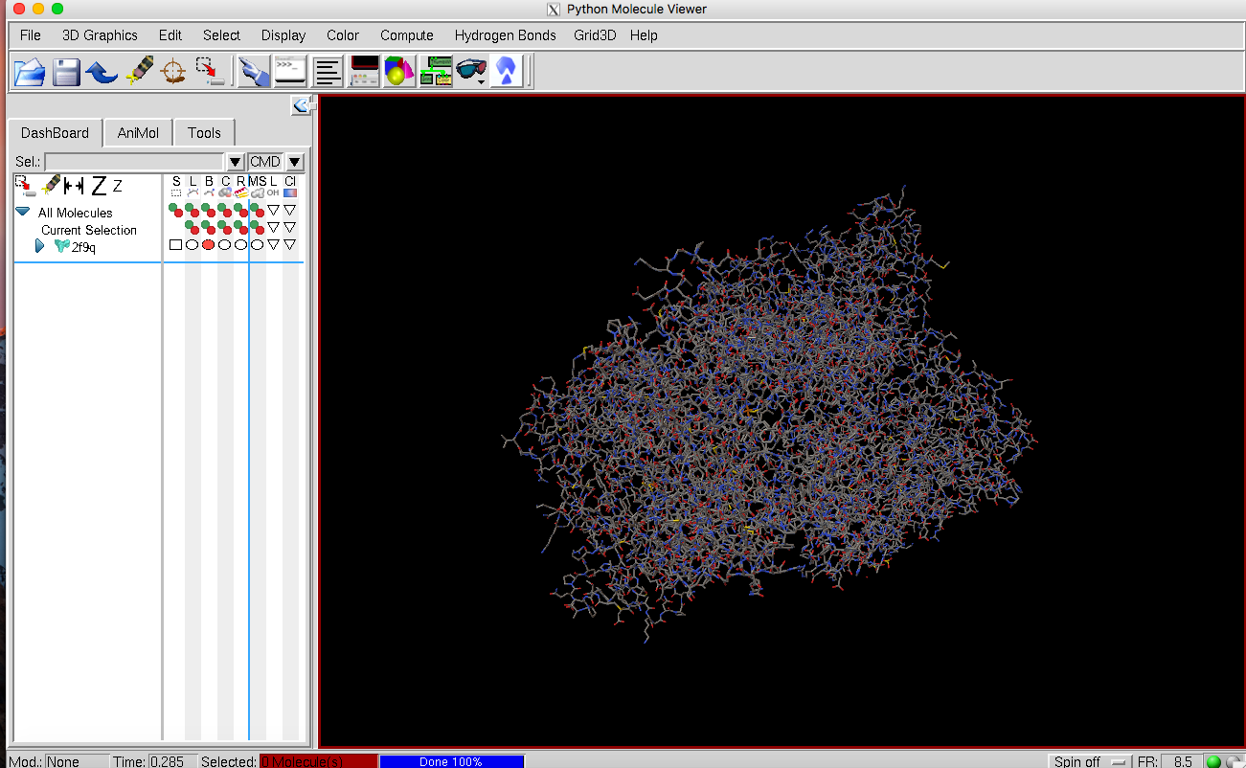1246x768 pixels.
Task: Click the Mod. None status field
Action: [76, 761]
